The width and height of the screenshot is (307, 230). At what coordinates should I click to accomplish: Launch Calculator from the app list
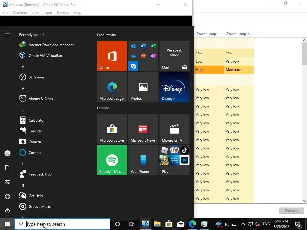tap(32, 120)
